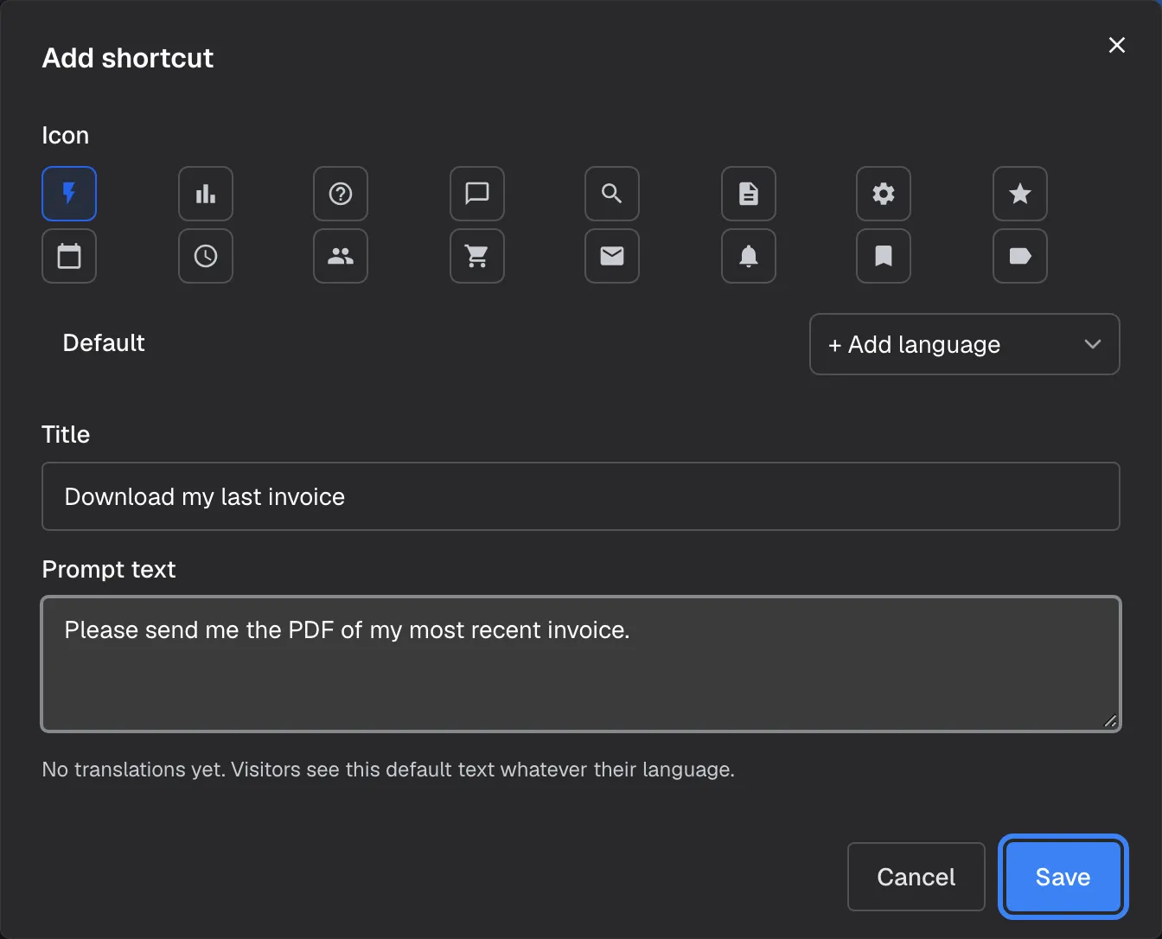
Task: Choose the bar chart icon
Action: [x=206, y=194]
